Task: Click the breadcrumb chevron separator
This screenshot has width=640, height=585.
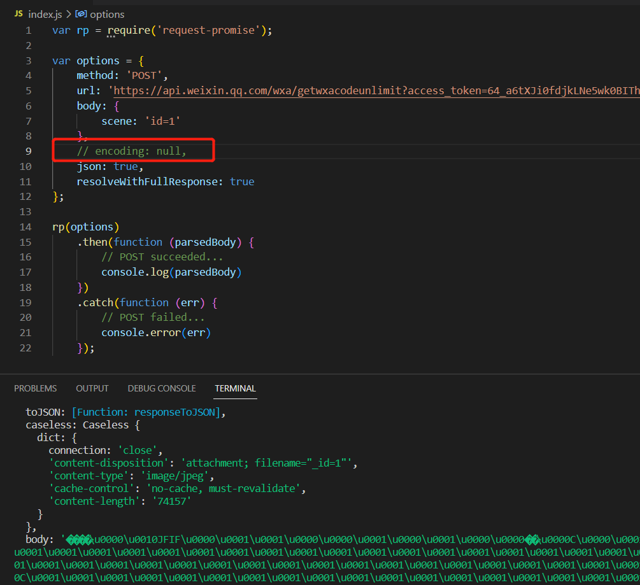Action: click(69, 14)
